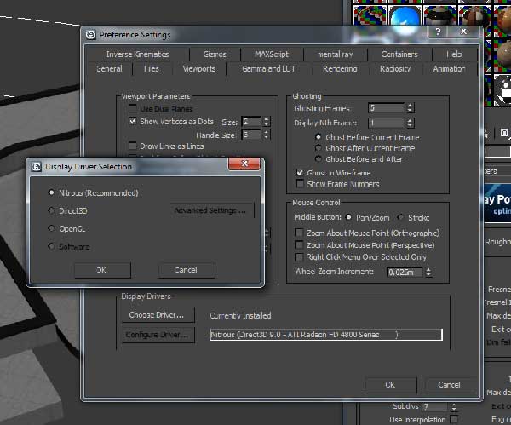Viewport: 511px width, 425px height.
Task: Open the Inverse Kinematics tab
Action: 137,55
